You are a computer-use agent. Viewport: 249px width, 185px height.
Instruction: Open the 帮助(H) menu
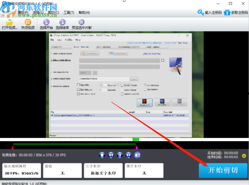84,13
